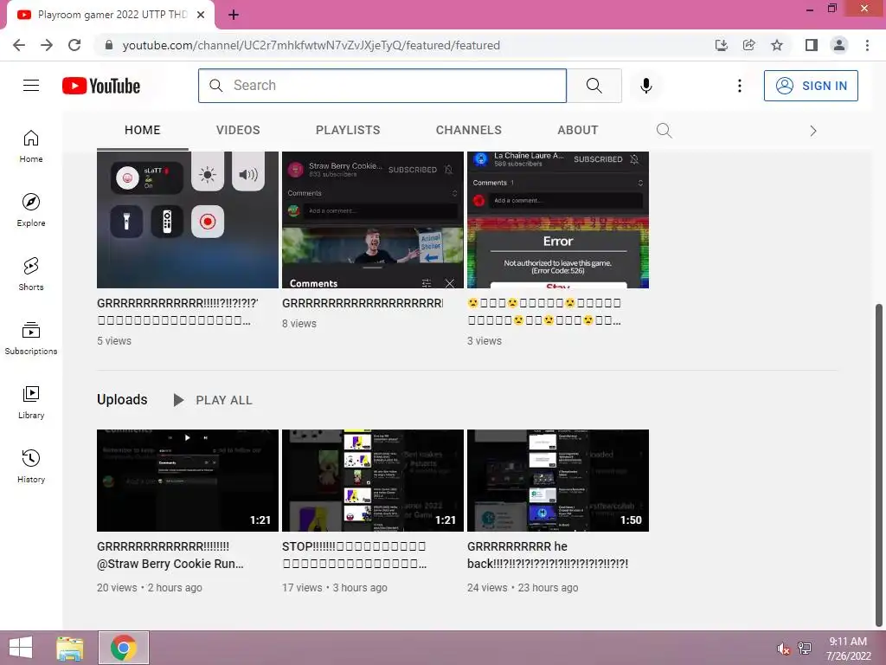Image resolution: width=886 pixels, height=665 pixels.
Task: Switch to the HOME channel tab
Action: pyautogui.click(x=143, y=130)
